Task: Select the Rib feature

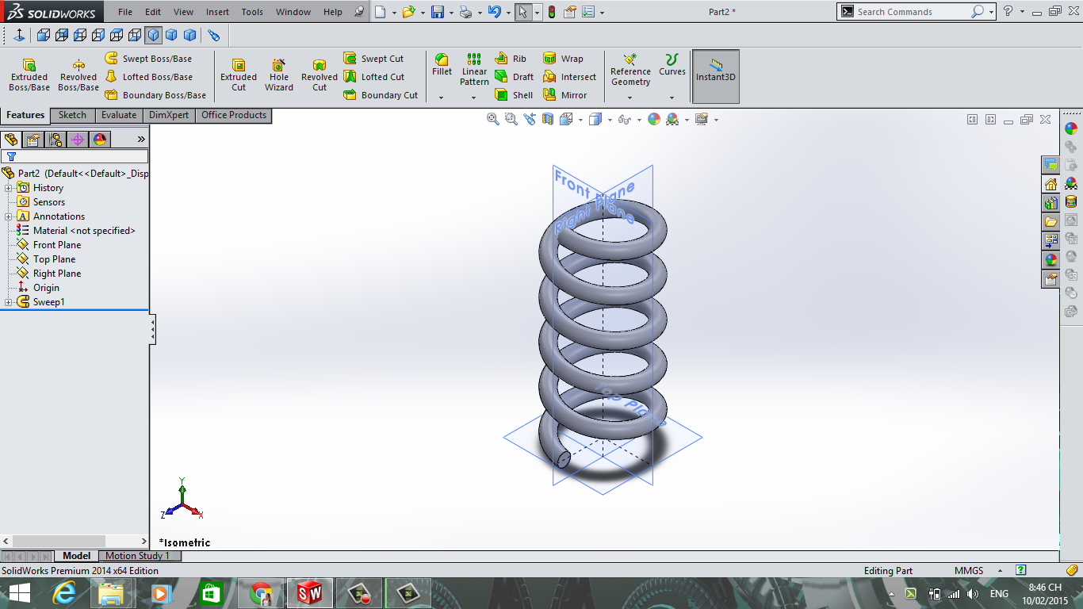Action: coord(511,59)
